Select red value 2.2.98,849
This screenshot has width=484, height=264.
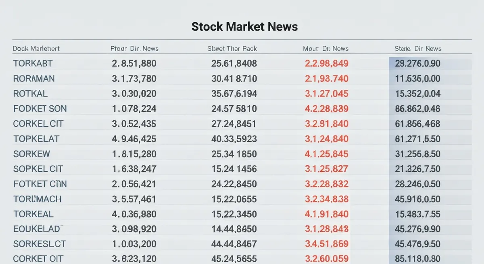pos(326,63)
